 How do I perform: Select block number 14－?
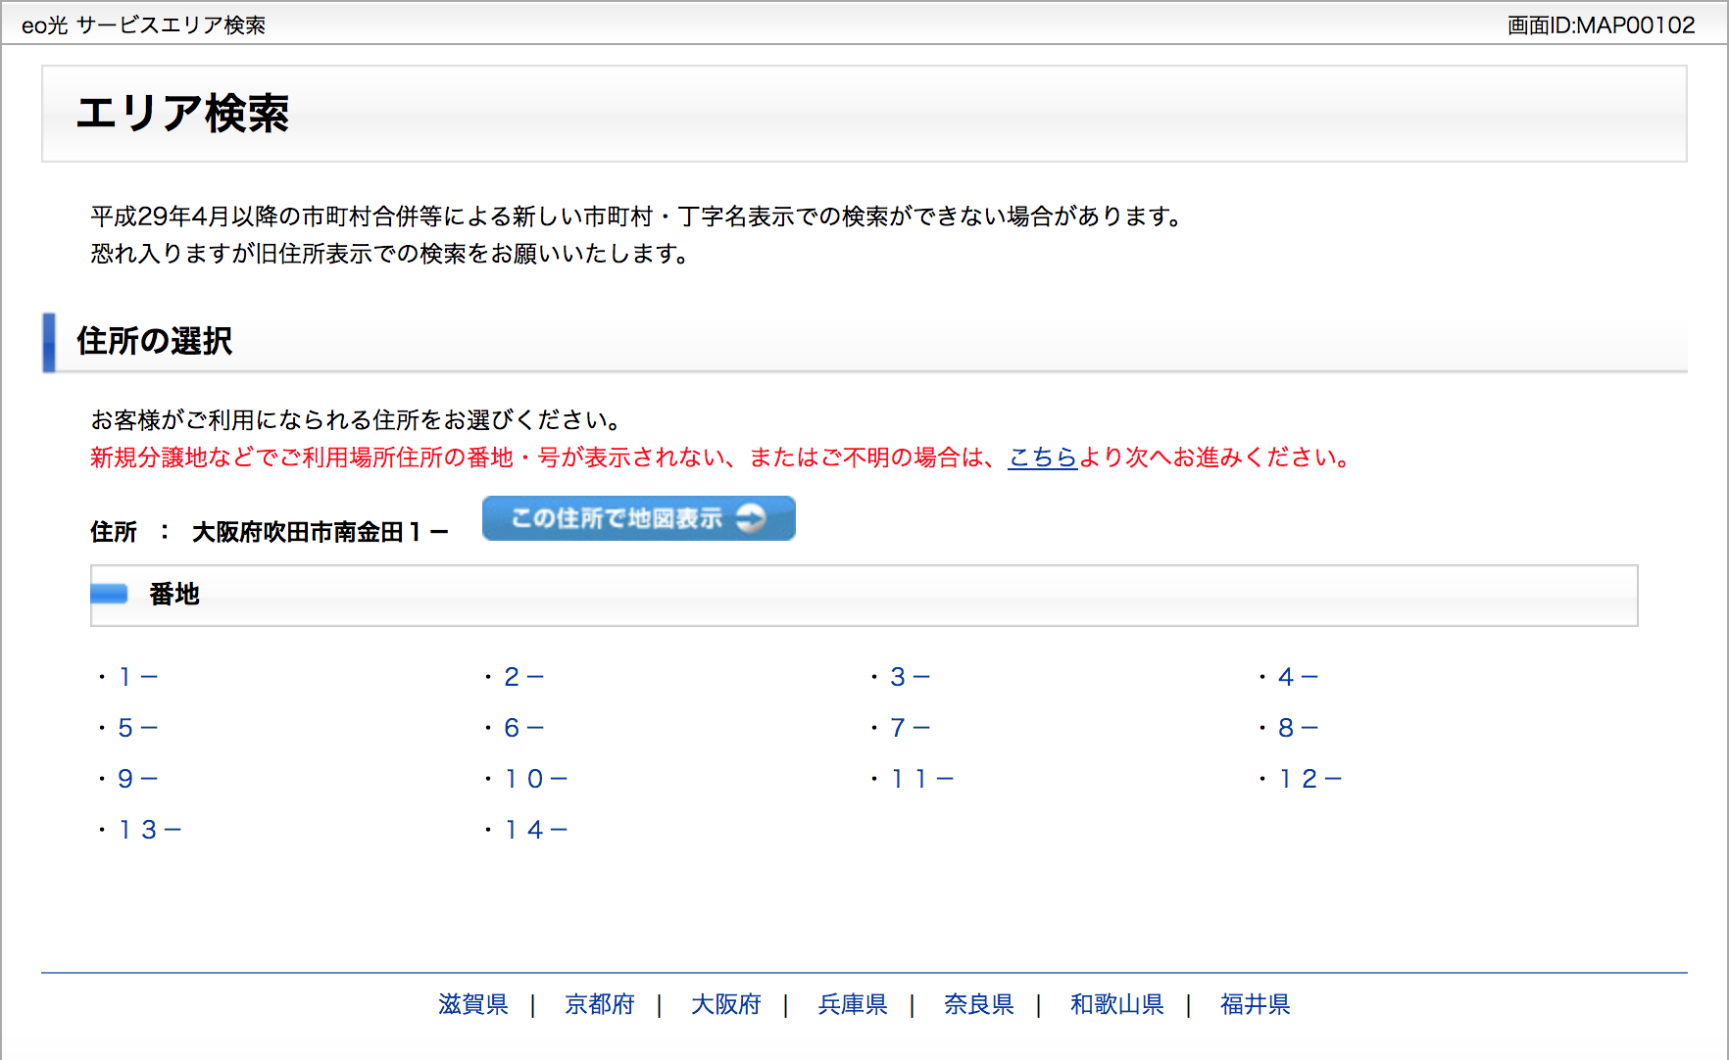pos(535,830)
